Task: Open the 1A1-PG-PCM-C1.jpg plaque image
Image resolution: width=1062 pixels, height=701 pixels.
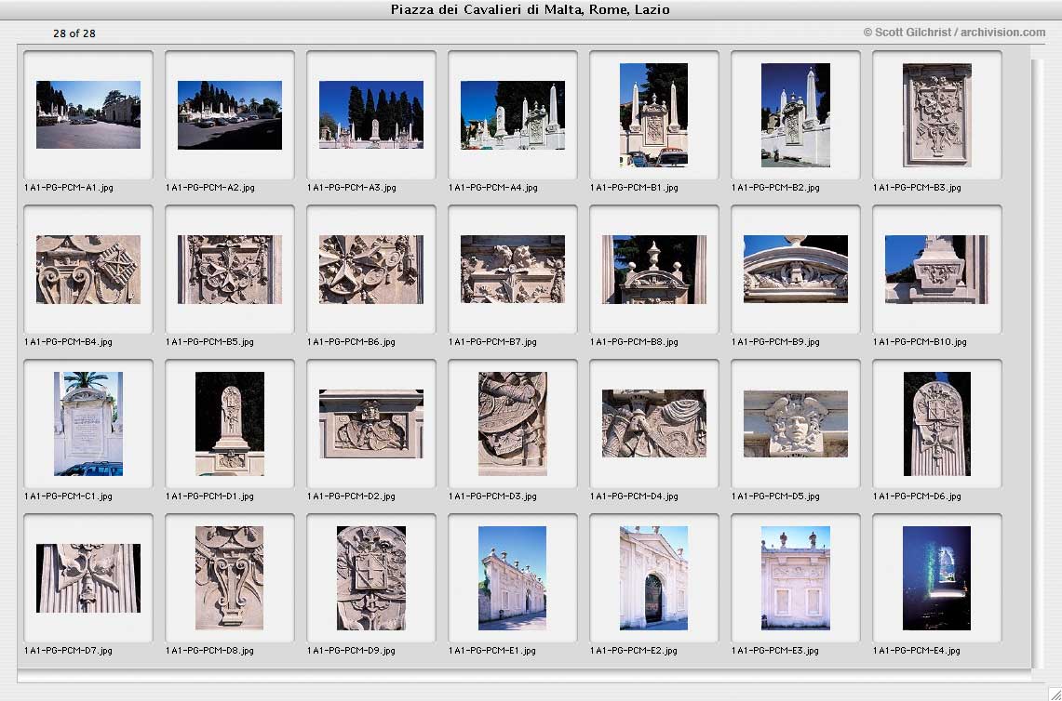Action: (88, 424)
